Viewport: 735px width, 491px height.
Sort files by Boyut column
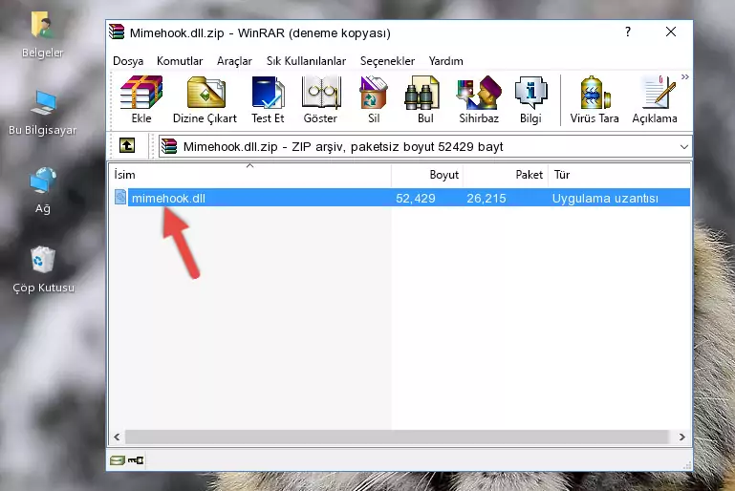pyautogui.click(x=427, y=175)
